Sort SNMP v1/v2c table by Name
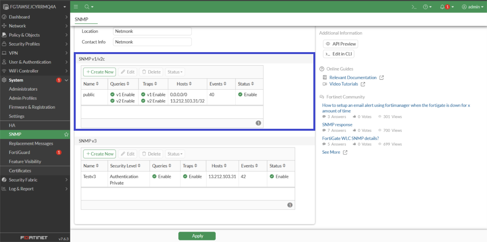Image resolution: width=487 pixels, height=242 pixels. point(91,84)
